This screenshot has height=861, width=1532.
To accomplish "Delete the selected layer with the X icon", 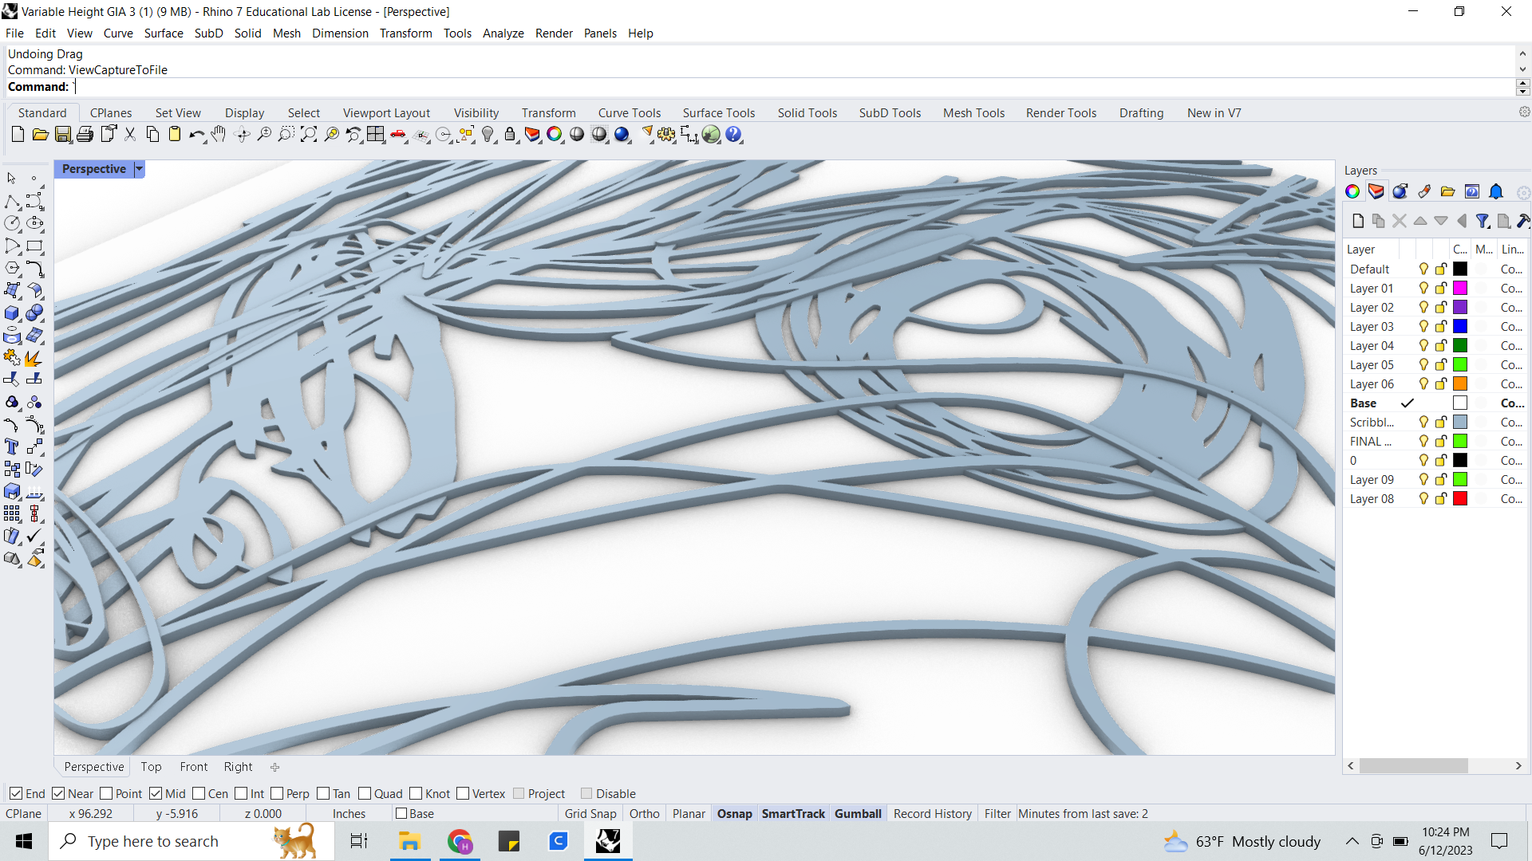I will pos(1399,221).
